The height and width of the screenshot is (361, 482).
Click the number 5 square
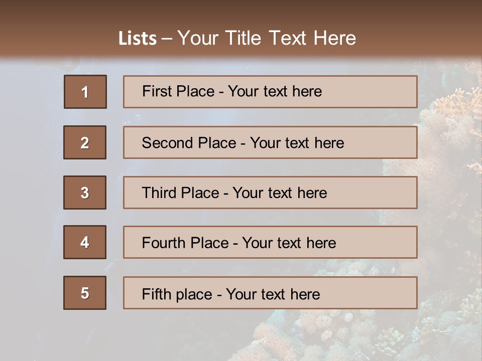(x=85, y=293)
